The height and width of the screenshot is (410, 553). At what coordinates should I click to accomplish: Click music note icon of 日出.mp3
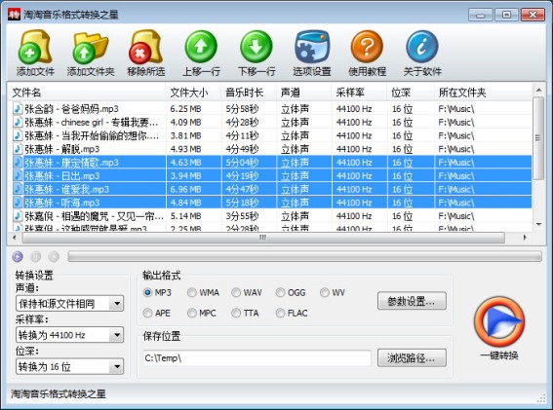18,175
